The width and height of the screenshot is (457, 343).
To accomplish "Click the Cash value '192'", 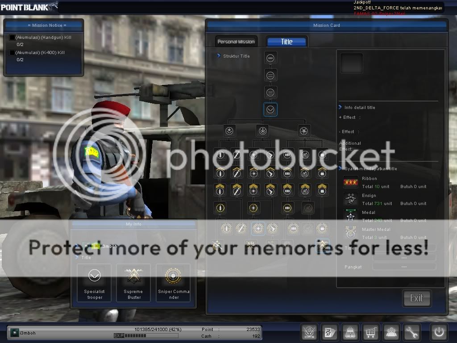I will coord(256,336).
